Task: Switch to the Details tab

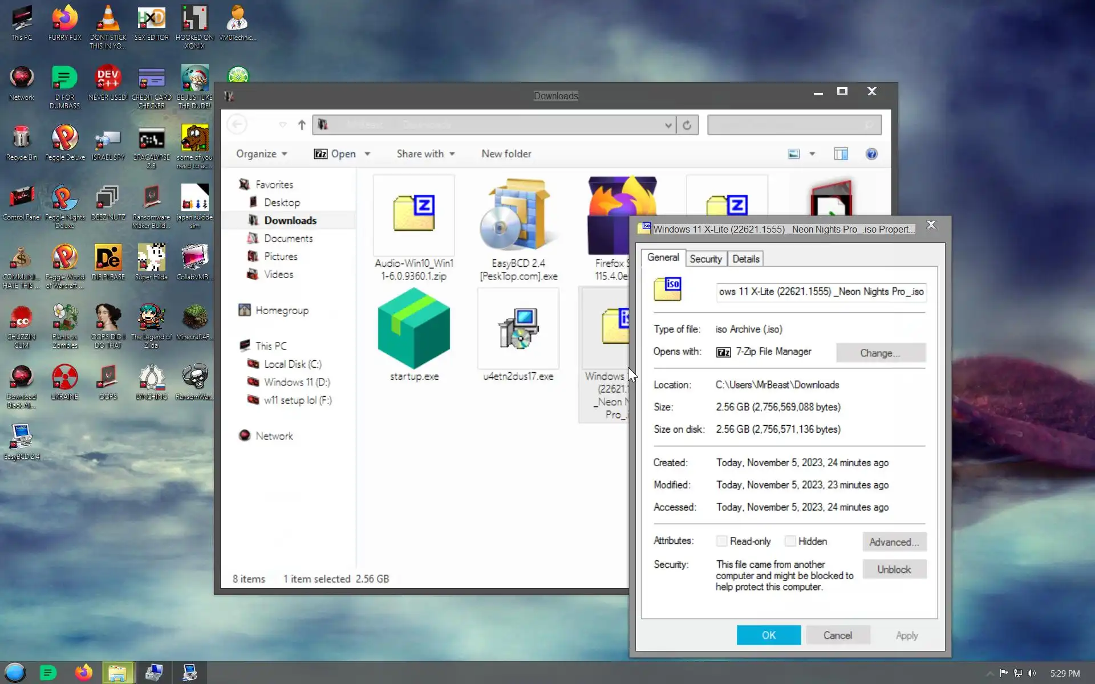Action: (745, 259)
